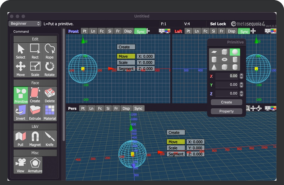Toggle Sync in the Front view
Viewport: 284px width, 185px height.
point(140,32)
